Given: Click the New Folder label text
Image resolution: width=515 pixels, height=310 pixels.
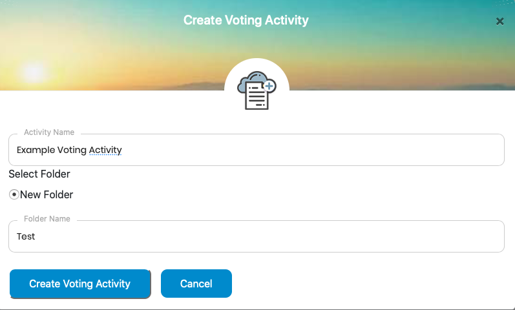Looking at the screenshot, I should pos(47,195).
